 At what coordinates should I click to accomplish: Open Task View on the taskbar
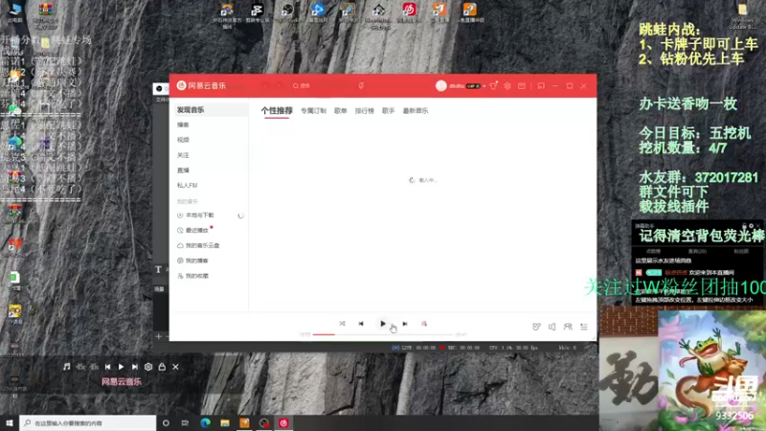[x=185, y=422]
